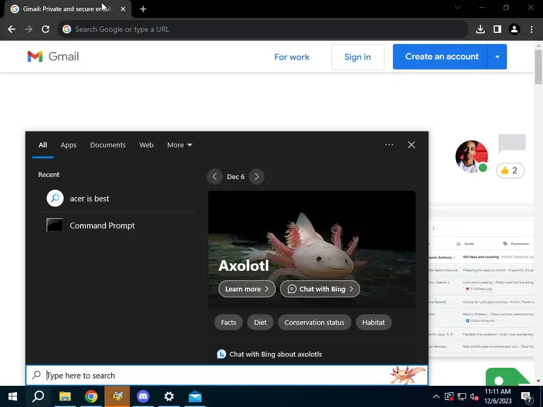
Task: Switch to the Web search tab
Action: 146,145
